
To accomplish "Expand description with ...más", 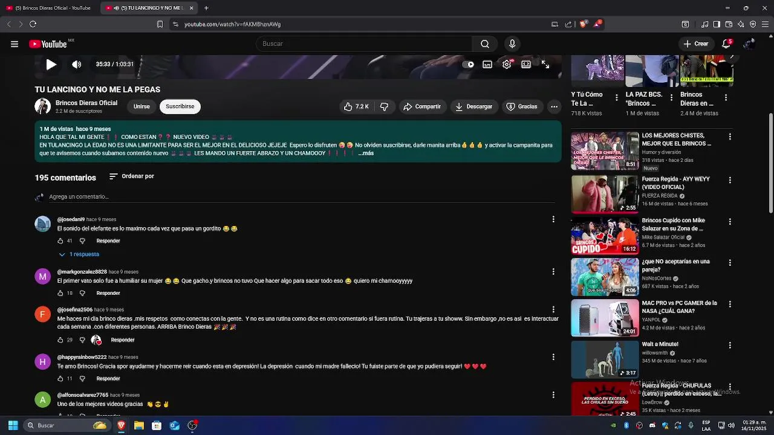I will pos(366,153).
